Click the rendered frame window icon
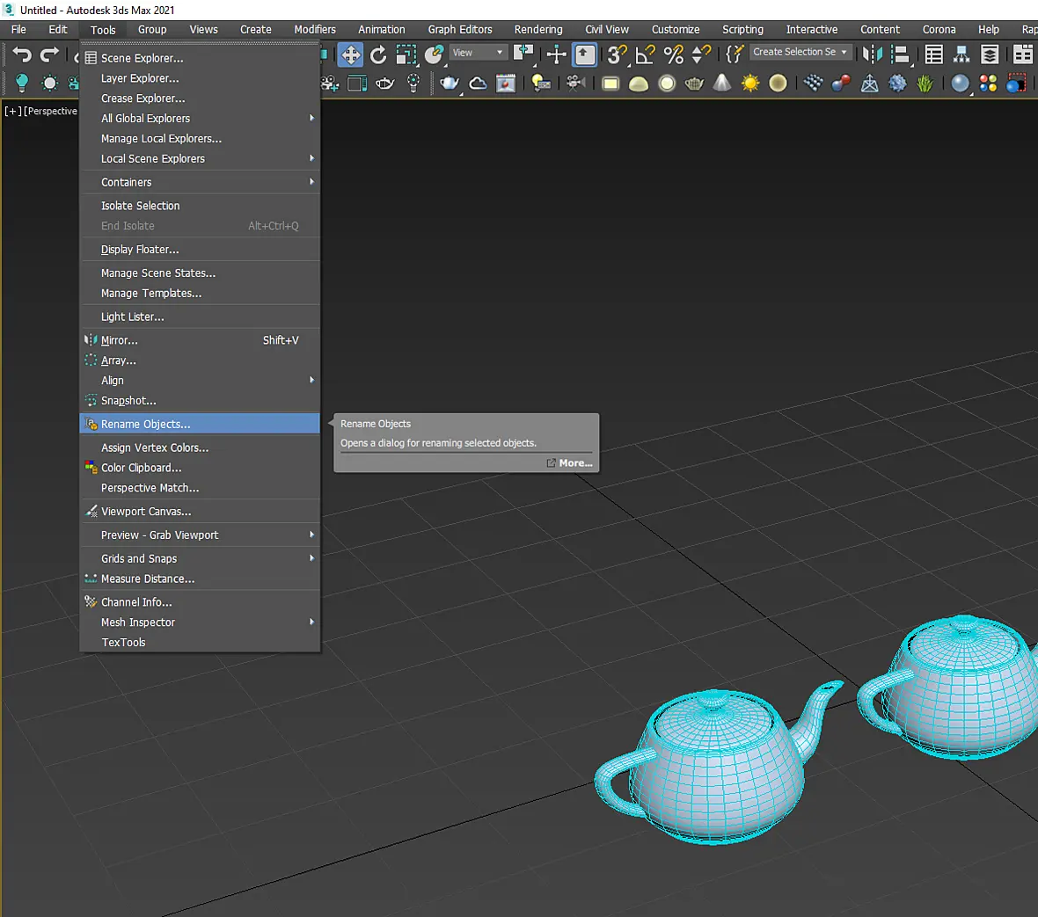1038x917 pixels. [506, 84]
